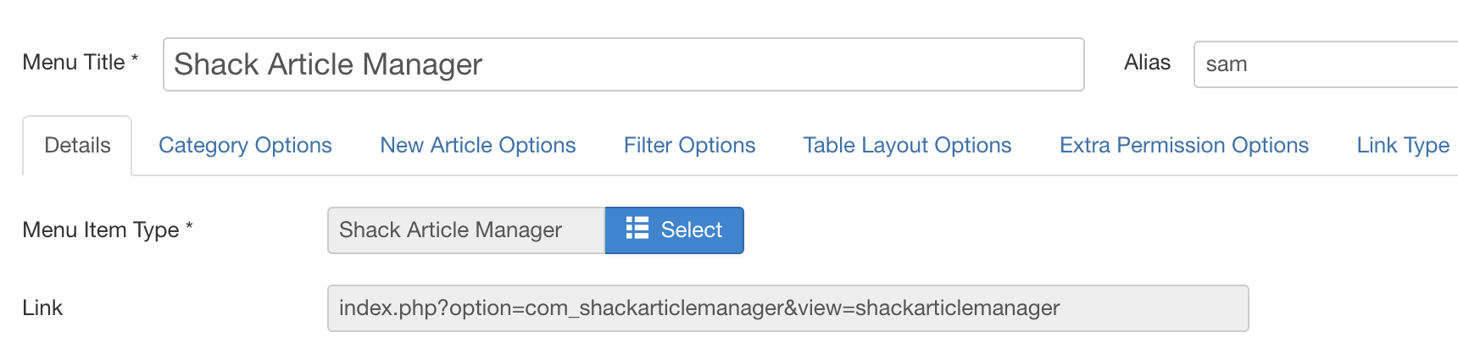Click the read-only Shack Article Manager type field
Screen dimensions: 1458x349
(466, 230)
